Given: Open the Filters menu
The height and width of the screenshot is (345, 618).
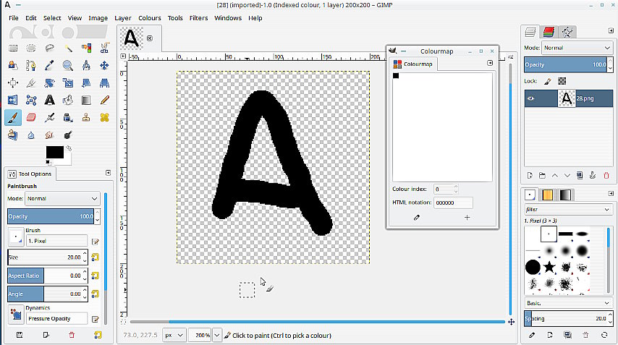Looking at the screenshot, I should (x=198, y=18).
